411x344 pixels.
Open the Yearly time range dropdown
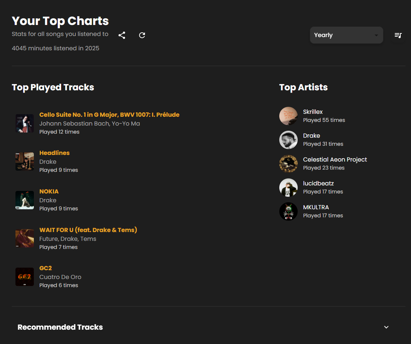[346, 35]
